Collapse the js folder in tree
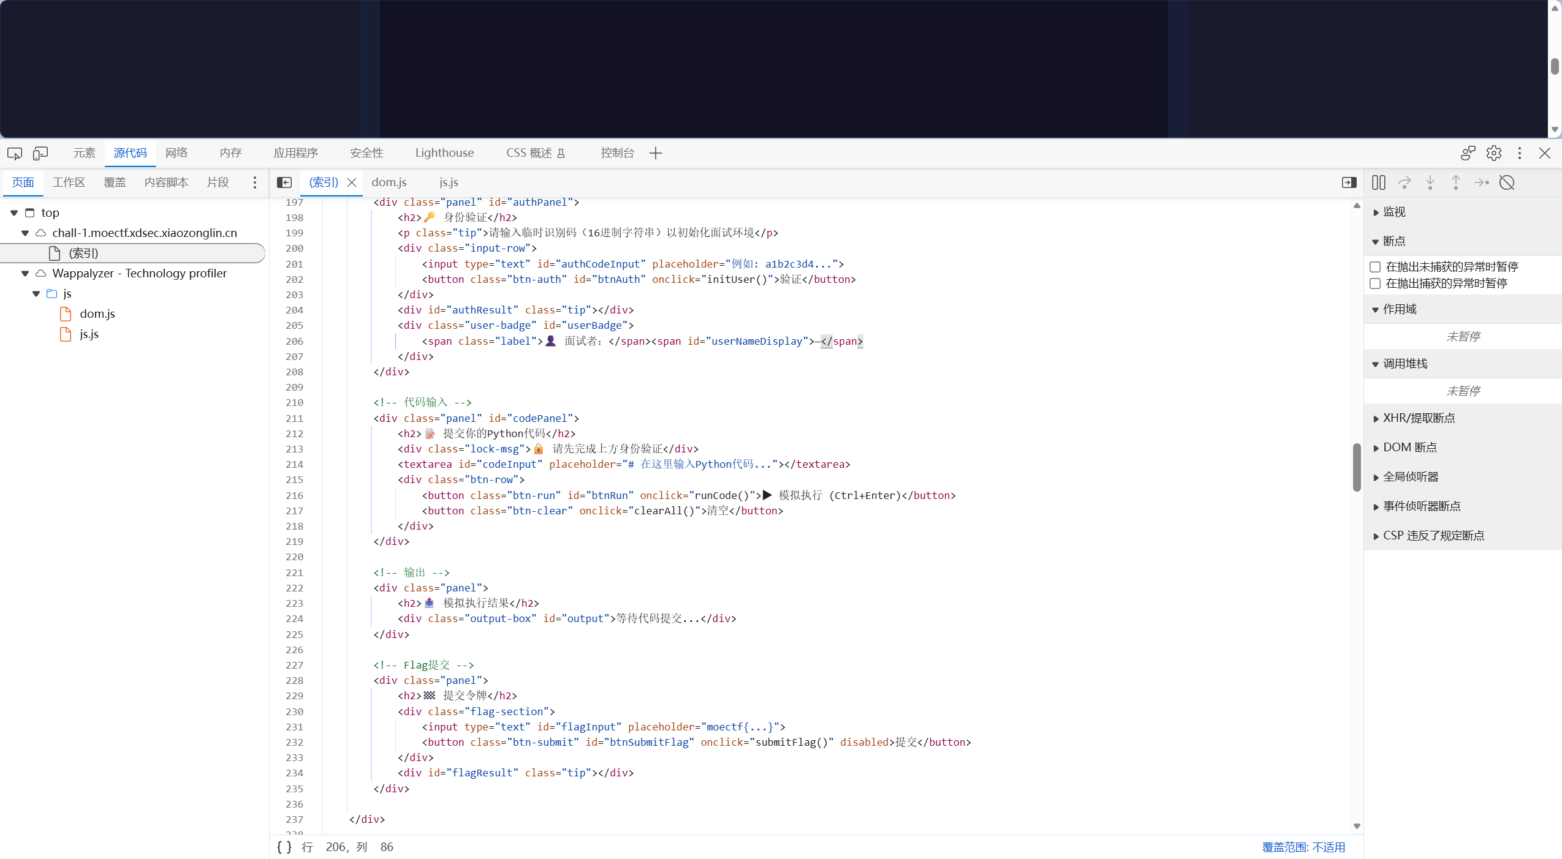 pos(36,294)
